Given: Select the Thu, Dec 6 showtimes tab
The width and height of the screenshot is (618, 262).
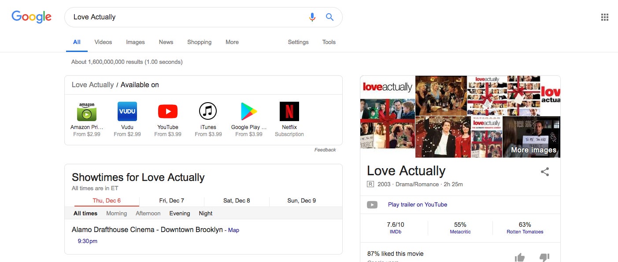Looking at the screenshot, I should tap(107, 201).
